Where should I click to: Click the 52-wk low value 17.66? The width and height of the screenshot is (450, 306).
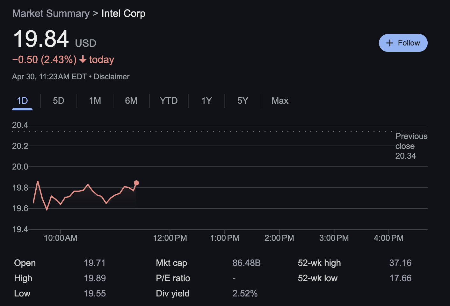[400, 278]
